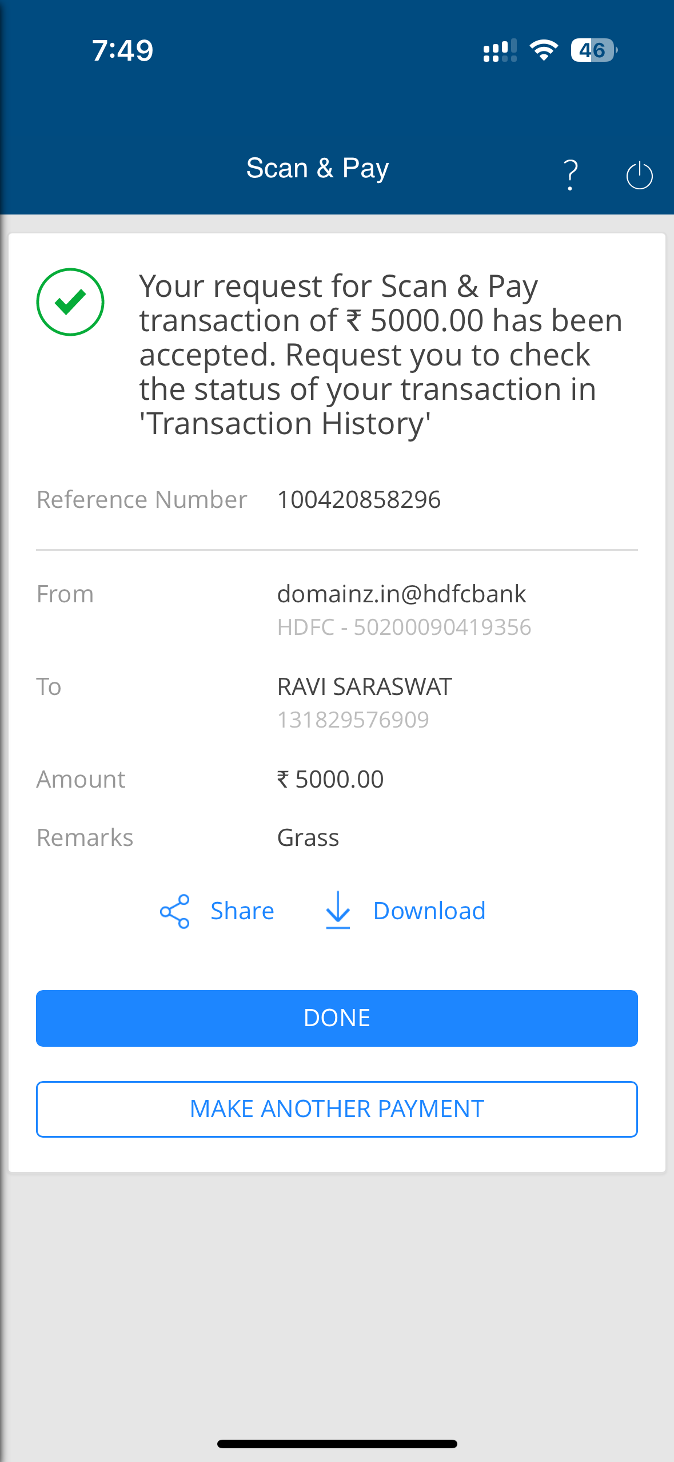674x1462 pixels.
Task: Tap the power logout icon
Action: click(x=639, y=175)
